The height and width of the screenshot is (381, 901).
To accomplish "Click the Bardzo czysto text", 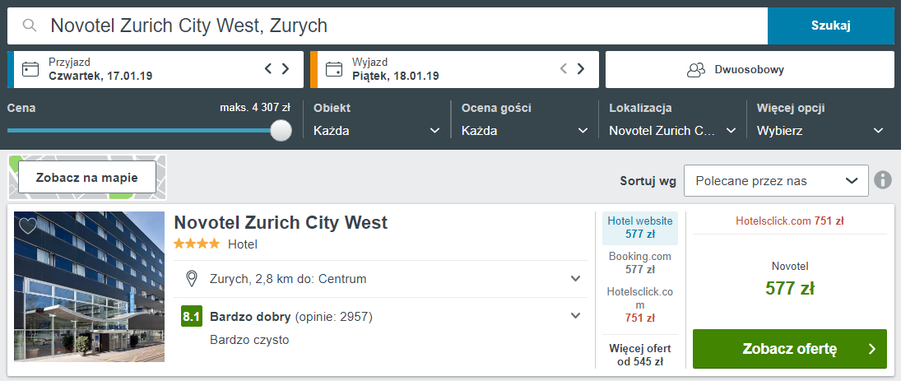I will (x=249, y=340).
